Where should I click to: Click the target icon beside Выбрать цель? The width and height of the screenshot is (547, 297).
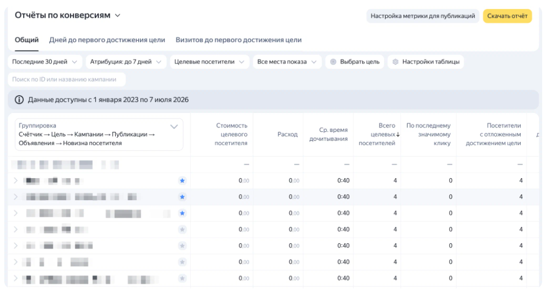[x=333, y=62]
